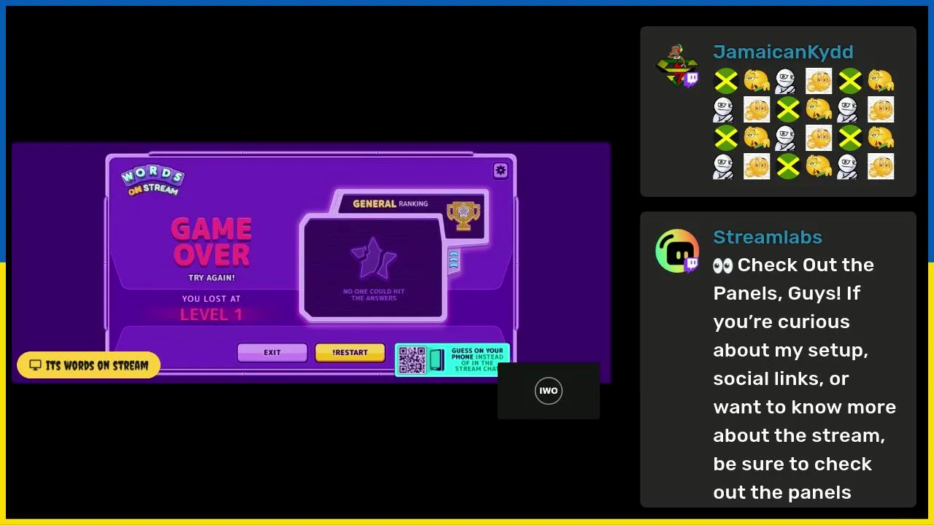Open the game settings gear icon
This screenshot has width=934, height=525.
(501, 171)
